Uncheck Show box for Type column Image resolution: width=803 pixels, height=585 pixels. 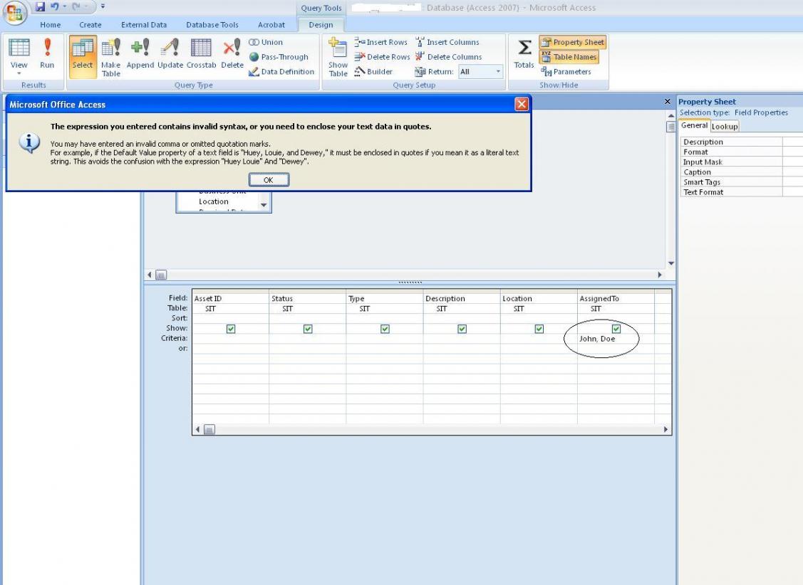pyautogui.click(x=385, y=329)
